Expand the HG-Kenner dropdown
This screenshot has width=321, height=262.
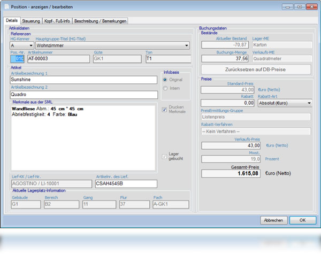pos(22,45)
